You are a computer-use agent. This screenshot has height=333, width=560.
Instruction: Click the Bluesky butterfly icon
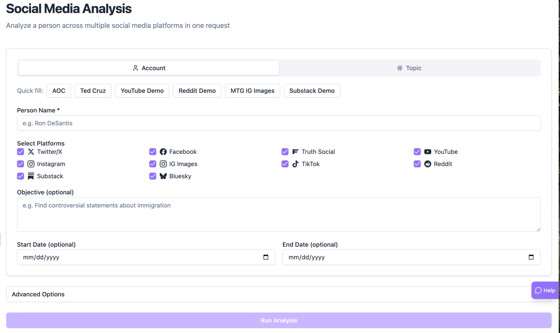[163, 176]
